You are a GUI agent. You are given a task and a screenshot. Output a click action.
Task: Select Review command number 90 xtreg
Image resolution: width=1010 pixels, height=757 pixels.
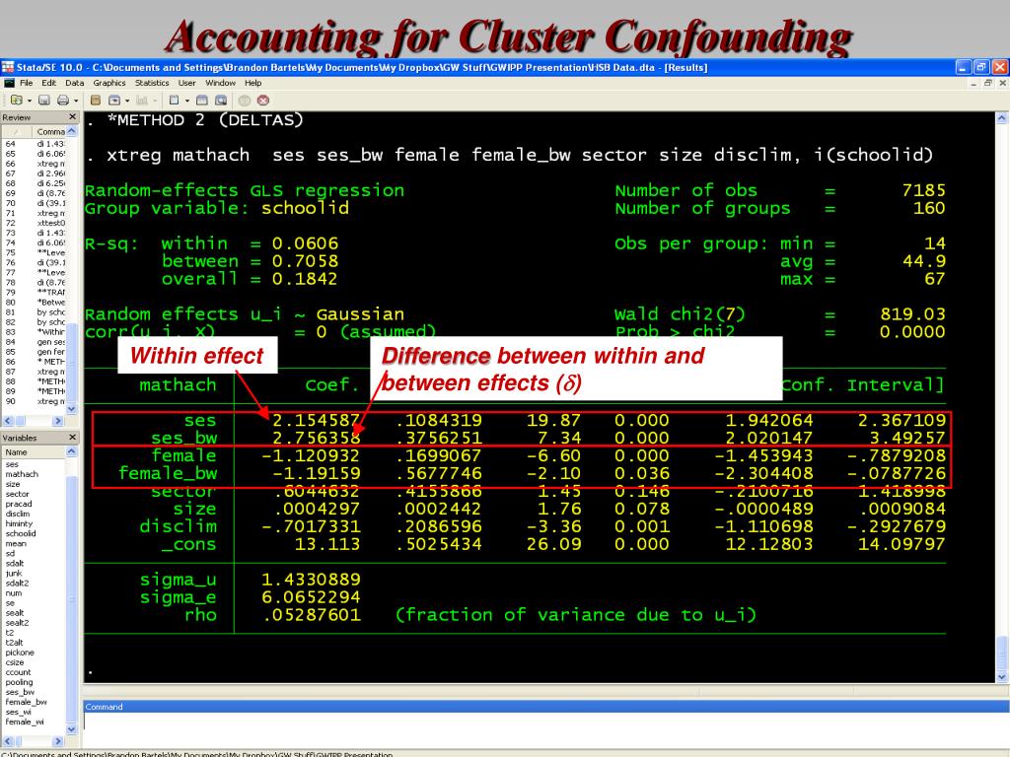pos(34,401)
